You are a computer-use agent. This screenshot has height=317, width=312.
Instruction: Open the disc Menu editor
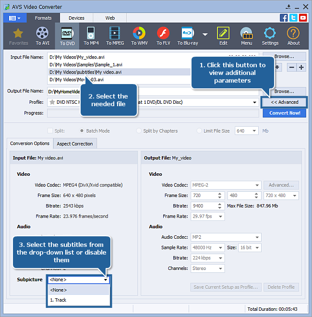click(x=247, y=37)
